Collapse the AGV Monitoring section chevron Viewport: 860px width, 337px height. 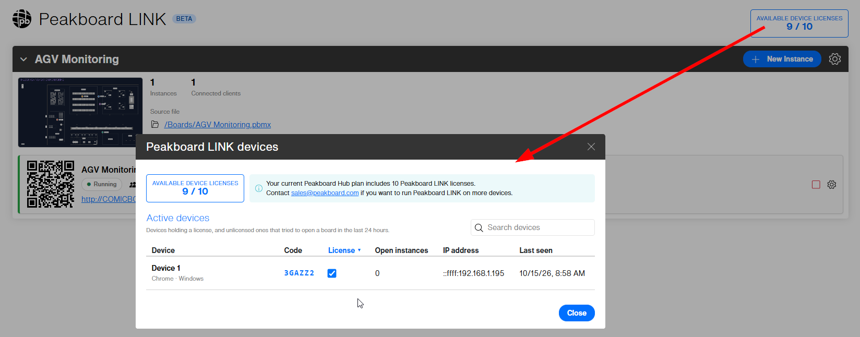tap(23, 59)
